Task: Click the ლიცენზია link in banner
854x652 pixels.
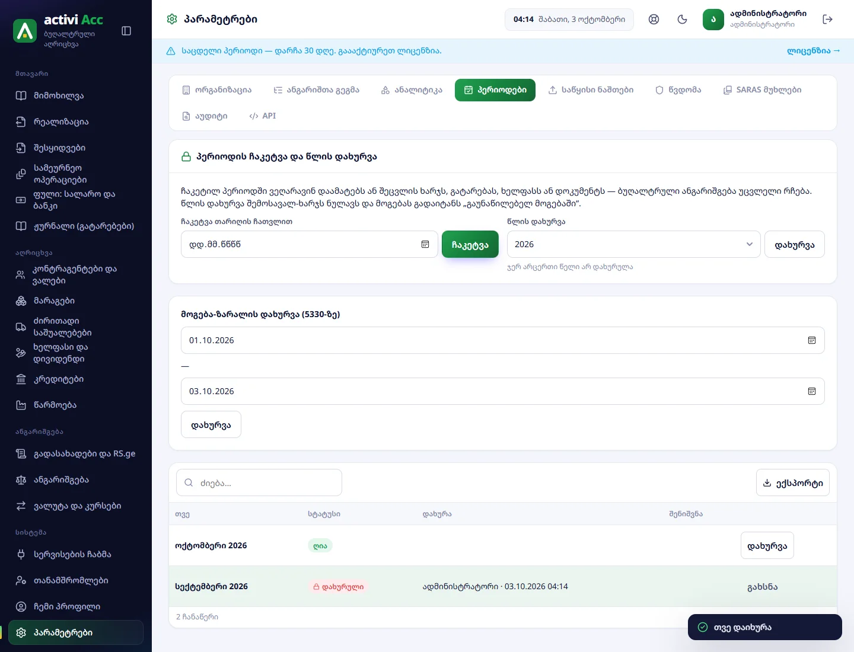Action: tap(814, 51)
